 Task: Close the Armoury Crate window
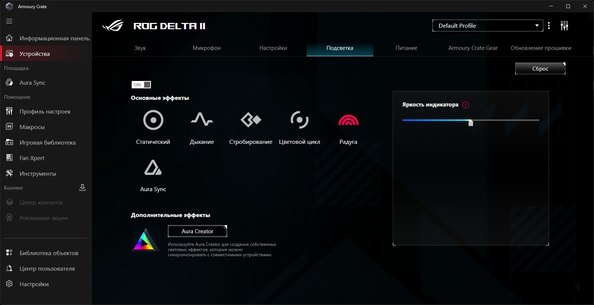(585, 6)
